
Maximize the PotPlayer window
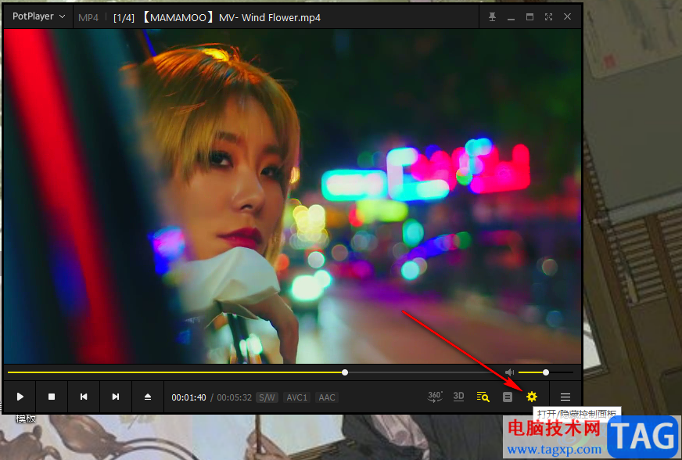[529, 16]
